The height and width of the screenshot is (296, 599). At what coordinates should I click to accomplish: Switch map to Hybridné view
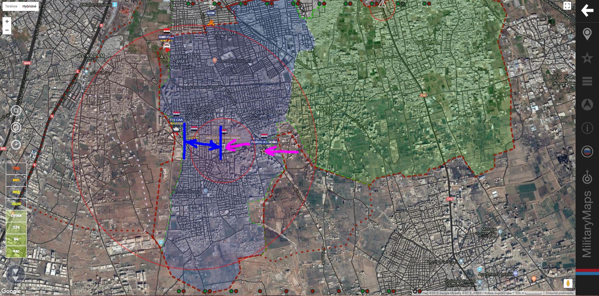click(x=29, y=6)
